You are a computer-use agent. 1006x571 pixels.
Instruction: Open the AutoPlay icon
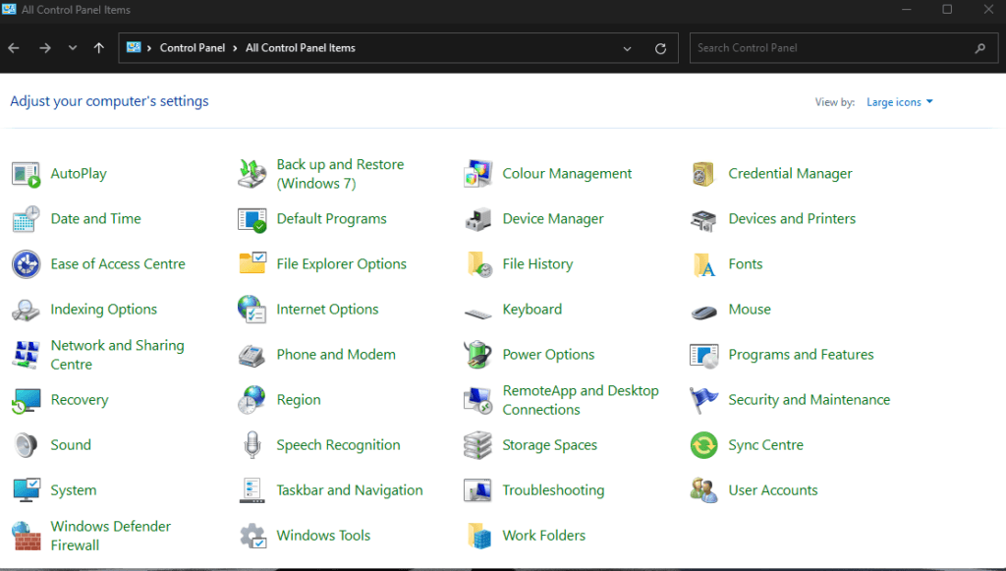[x=26, y=174]
